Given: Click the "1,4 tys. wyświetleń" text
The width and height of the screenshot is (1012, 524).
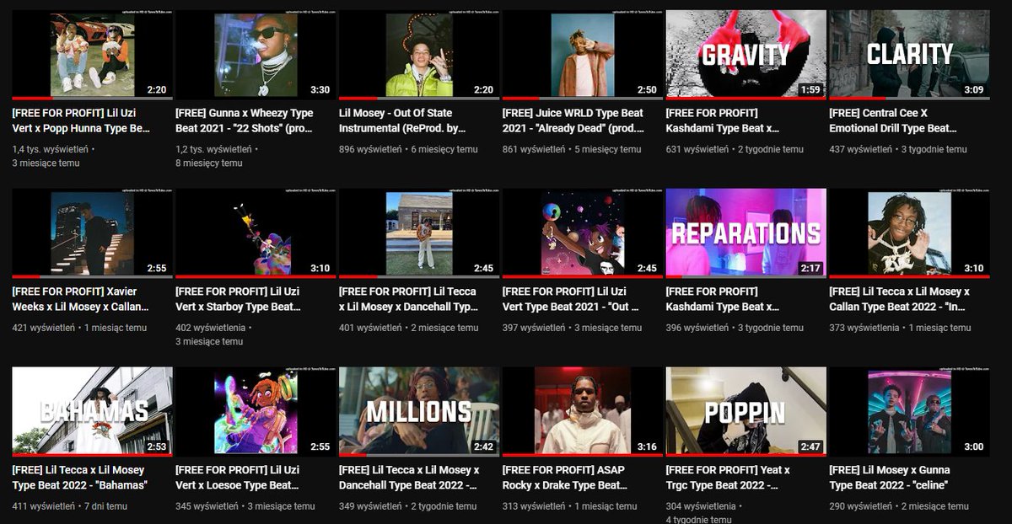Looking at the screenshot, I should tap(50, 149).
